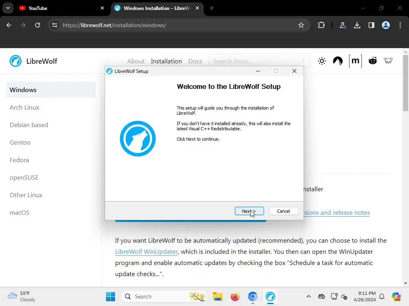Screen dimensions: 409x306
Task: Open the About page link
Action: pyautogui.click(x=136, y=61)
